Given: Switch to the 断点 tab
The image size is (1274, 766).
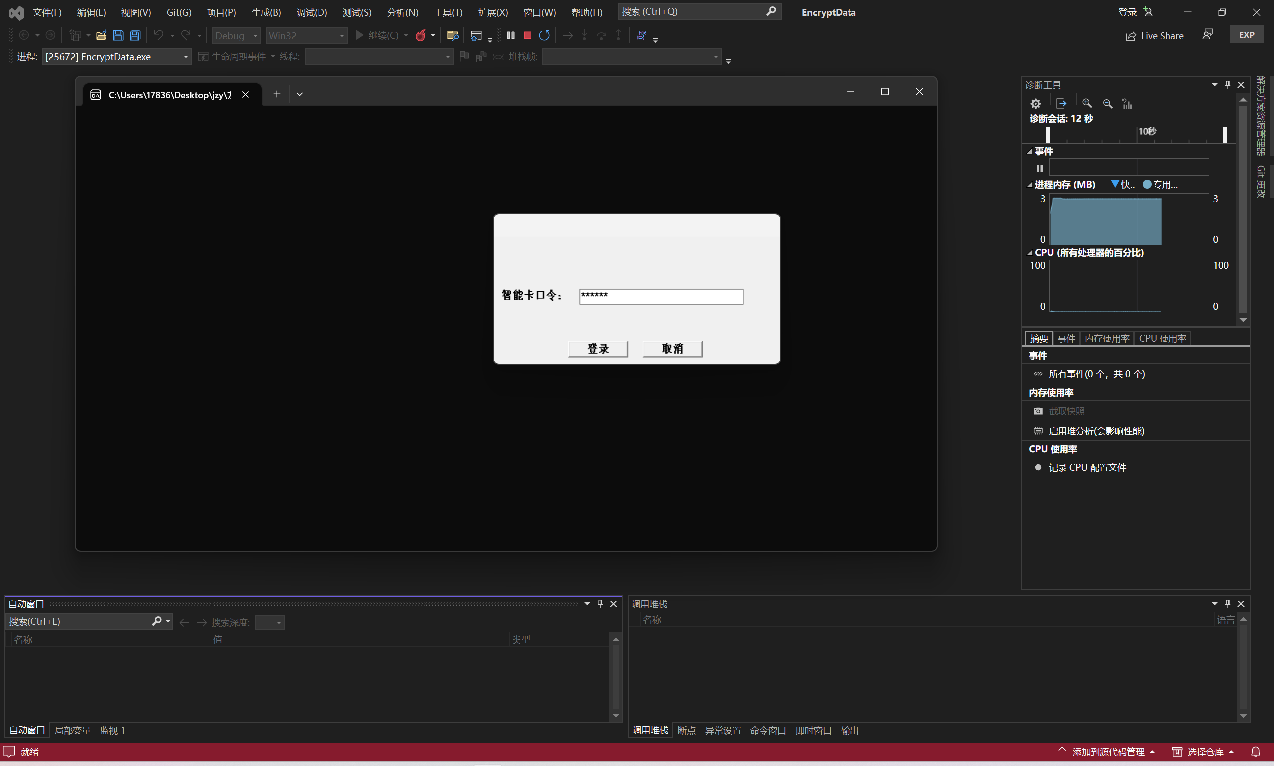Looking at the screenshot, I should [x=686, y=730].
